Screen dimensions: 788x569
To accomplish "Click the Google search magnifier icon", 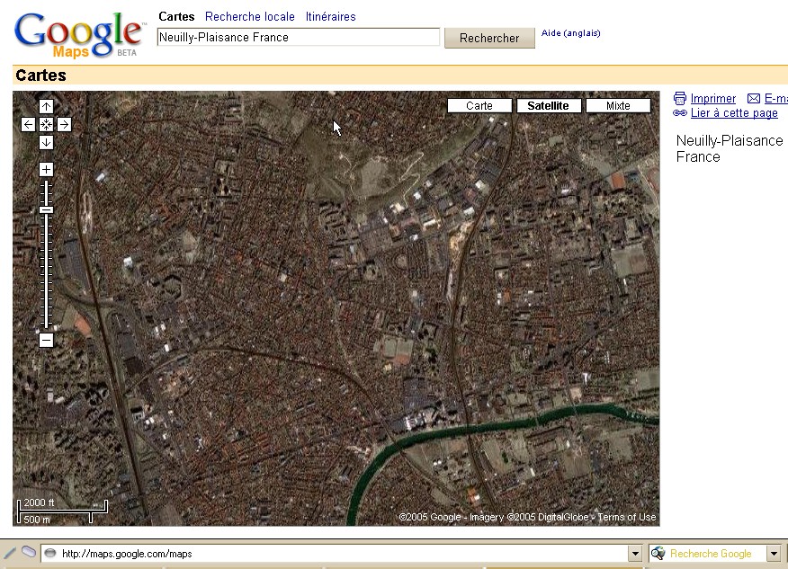I will tap(658, 554).
